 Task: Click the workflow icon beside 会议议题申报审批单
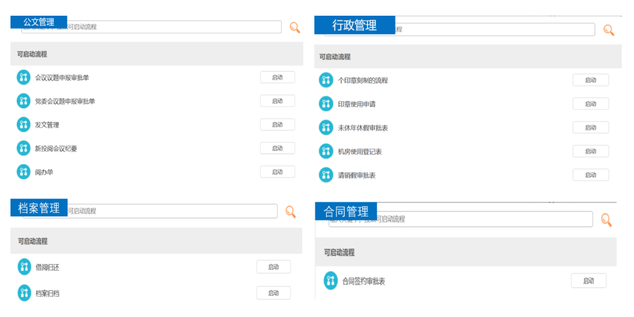[x=23, y=77]
